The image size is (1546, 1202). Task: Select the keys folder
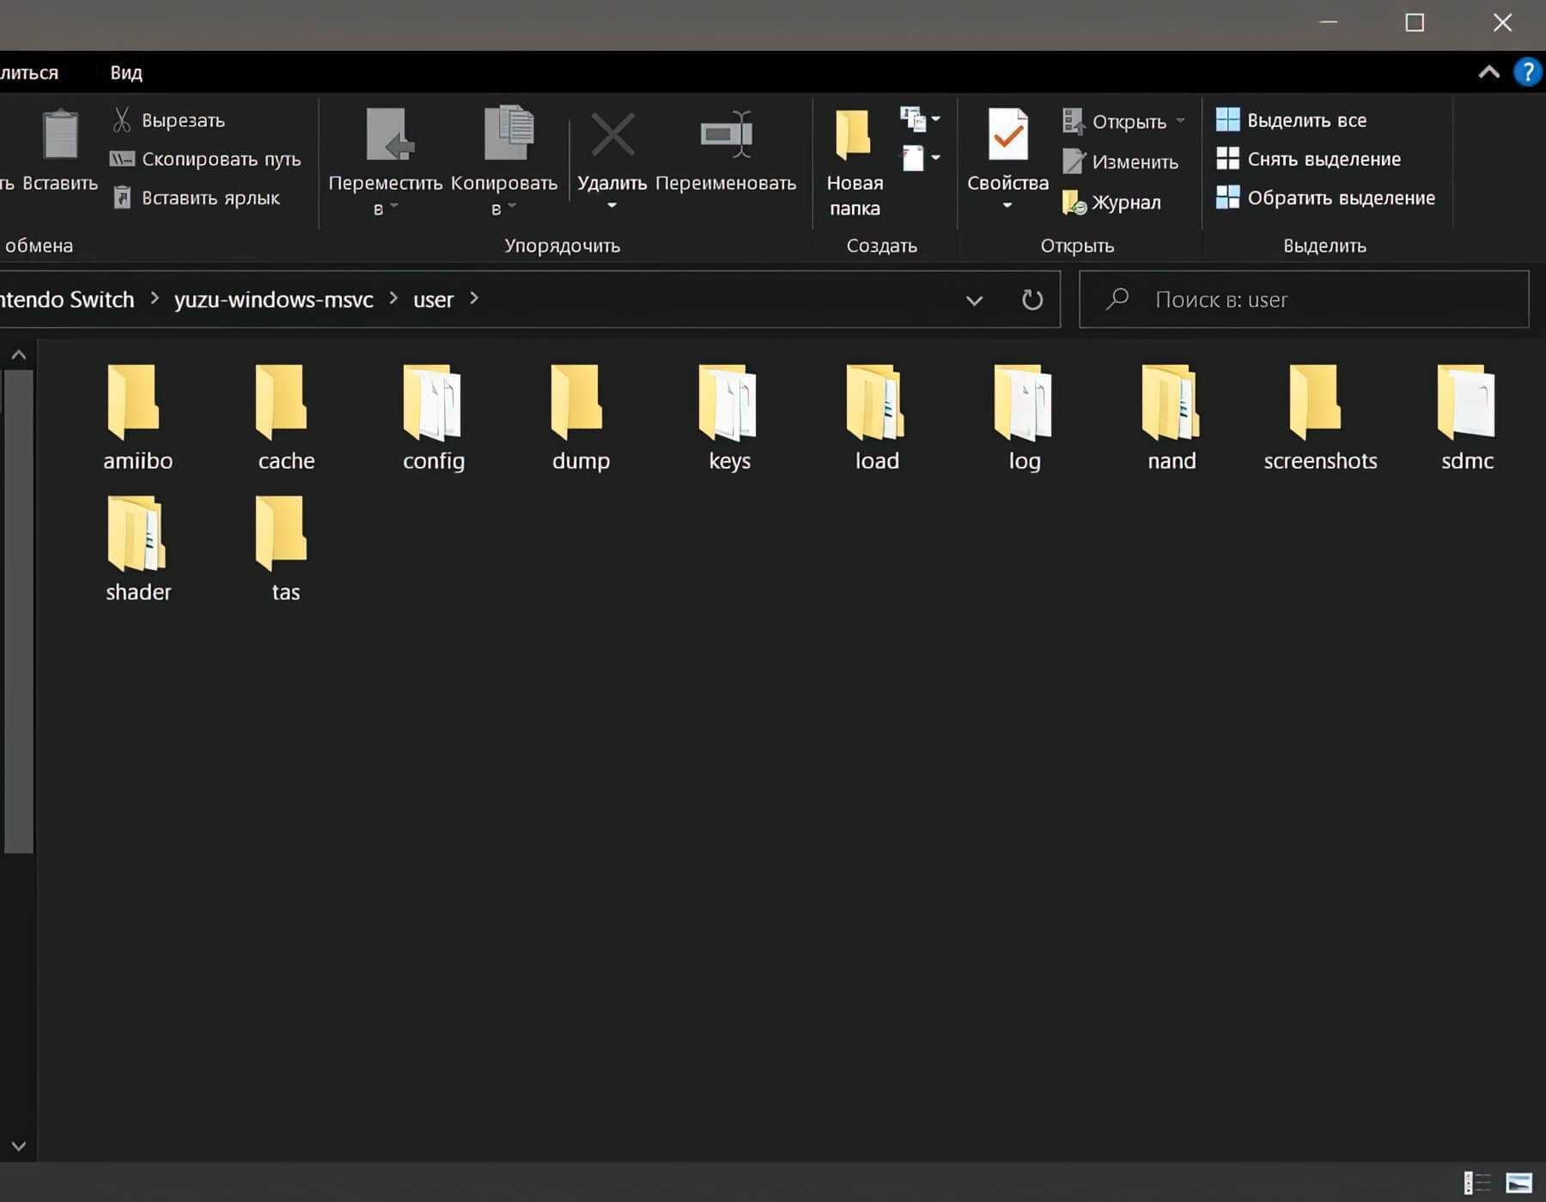point(729,418)
